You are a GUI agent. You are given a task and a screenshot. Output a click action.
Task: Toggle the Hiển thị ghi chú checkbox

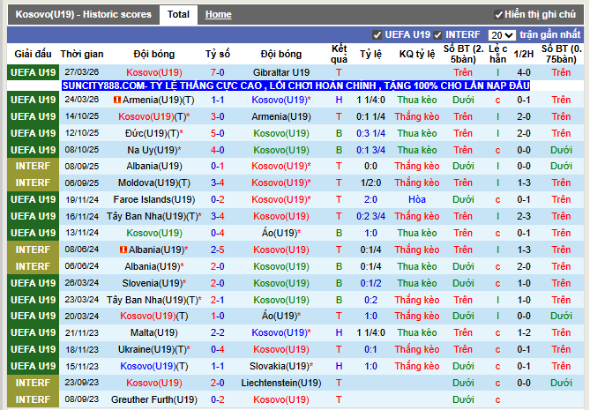click(499, 15)
